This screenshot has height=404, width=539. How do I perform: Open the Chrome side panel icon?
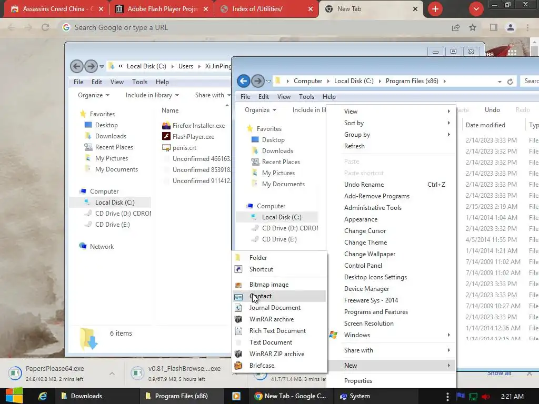(x=494, y=27)
